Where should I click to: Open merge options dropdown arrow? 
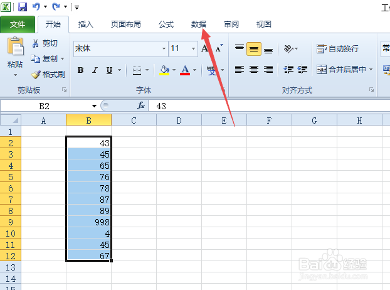click(x=371, y=69)
